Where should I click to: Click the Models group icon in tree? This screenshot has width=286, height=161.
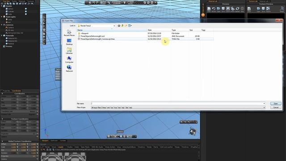[4, 6]
